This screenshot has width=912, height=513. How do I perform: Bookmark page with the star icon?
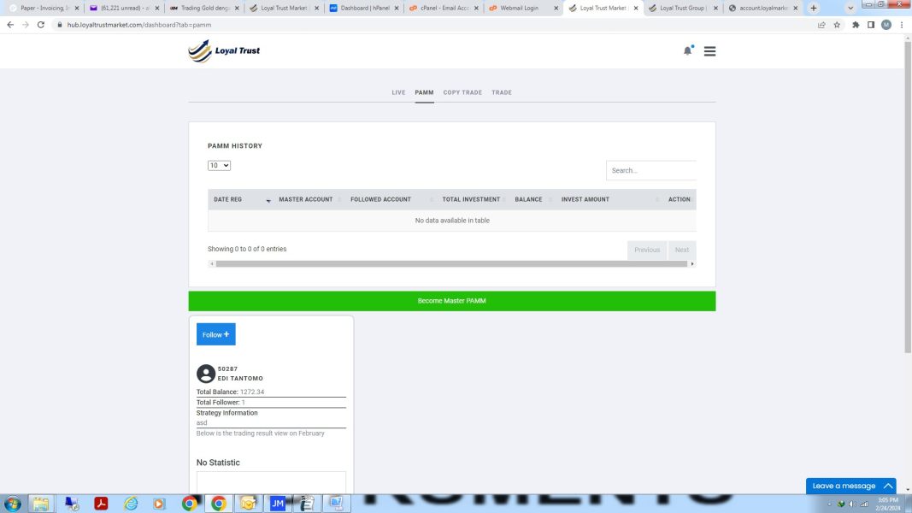pos(837,25)
